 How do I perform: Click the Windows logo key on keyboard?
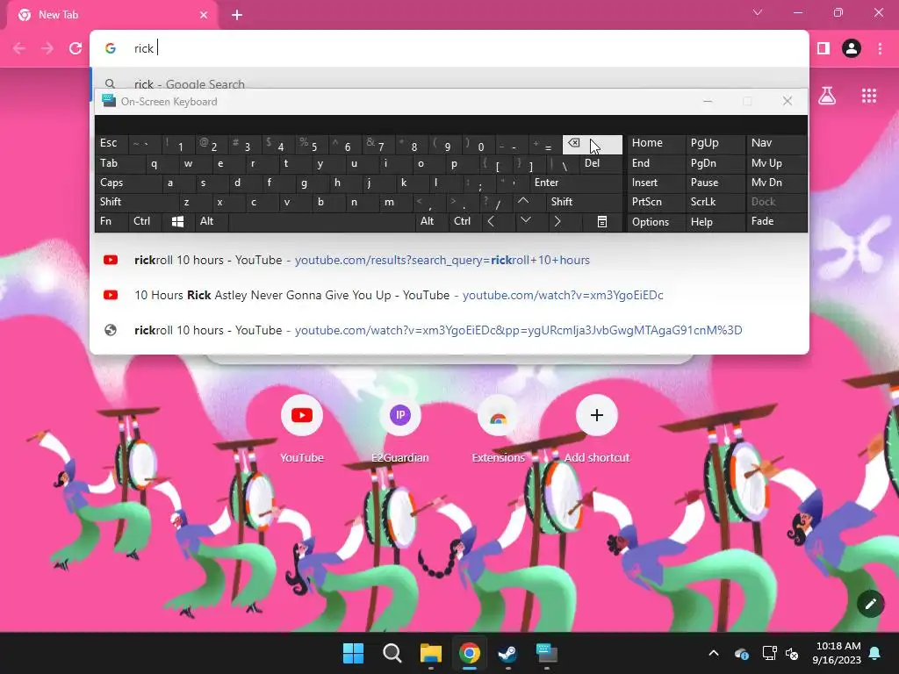coord(177,222)
